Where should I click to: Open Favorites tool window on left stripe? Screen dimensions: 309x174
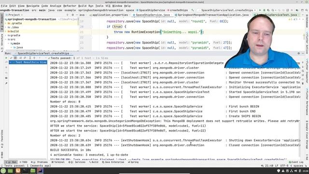point(2,139)
